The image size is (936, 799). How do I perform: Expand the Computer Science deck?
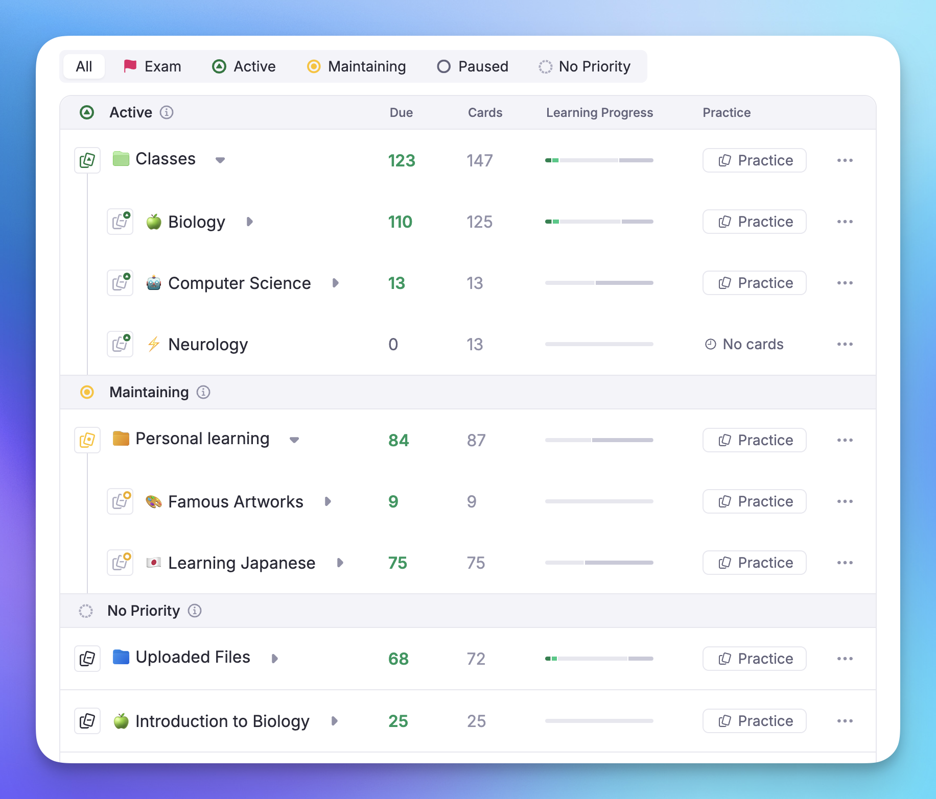click(335, 283)
